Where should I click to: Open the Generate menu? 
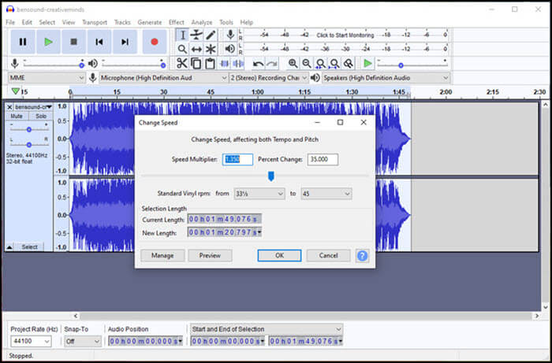(150, 22)
